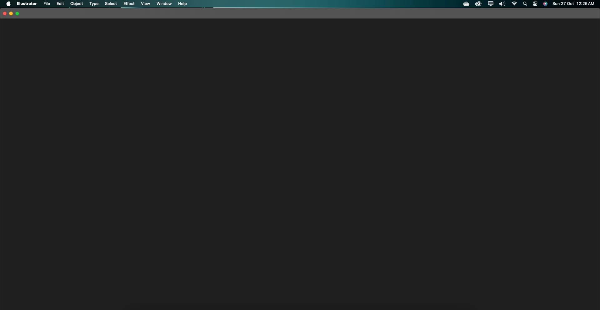Launch Siri from menu bar

[545, 4]
